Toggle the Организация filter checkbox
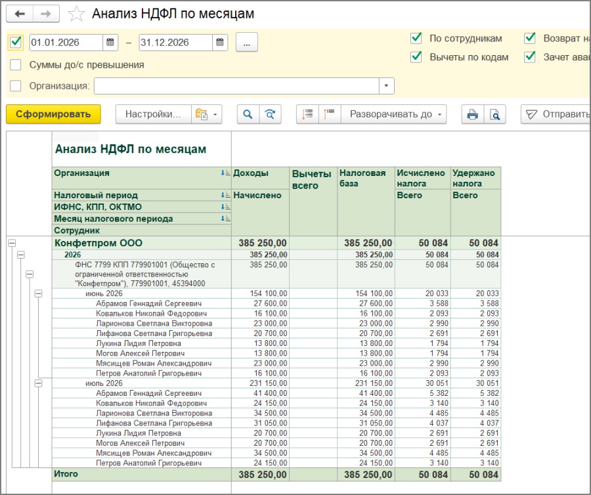The height and width of the screenshot is (495, 591). [16, 86]
